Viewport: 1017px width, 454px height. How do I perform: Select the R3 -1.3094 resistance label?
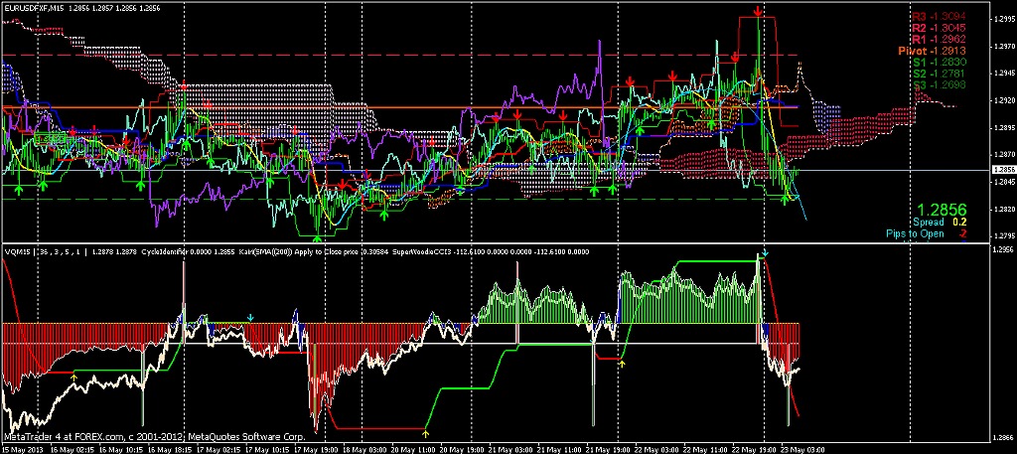(939, 16)
